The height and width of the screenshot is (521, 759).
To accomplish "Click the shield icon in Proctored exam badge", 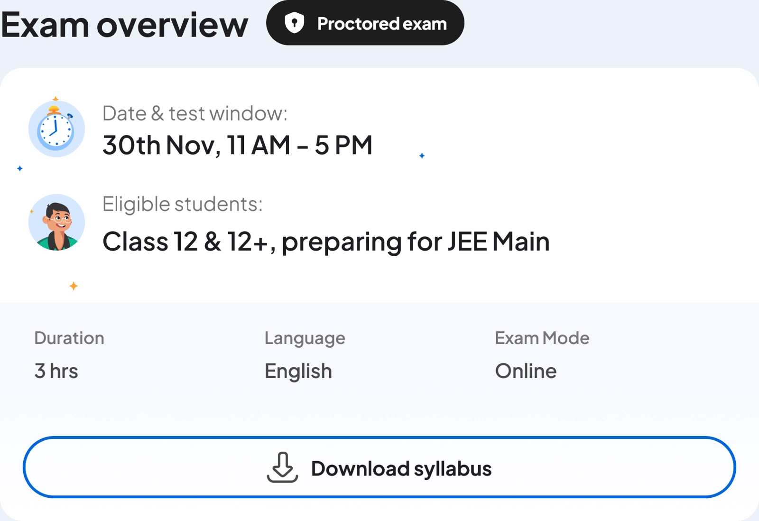I will pos(294,23).
